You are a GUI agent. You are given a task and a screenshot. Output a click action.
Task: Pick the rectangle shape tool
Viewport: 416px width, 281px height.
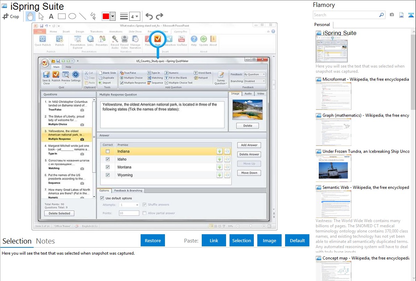coord(61,16)
